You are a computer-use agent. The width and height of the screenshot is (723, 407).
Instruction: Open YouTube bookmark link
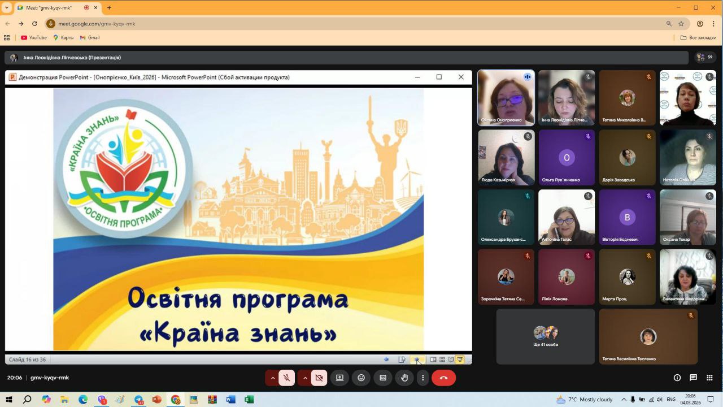34,37
